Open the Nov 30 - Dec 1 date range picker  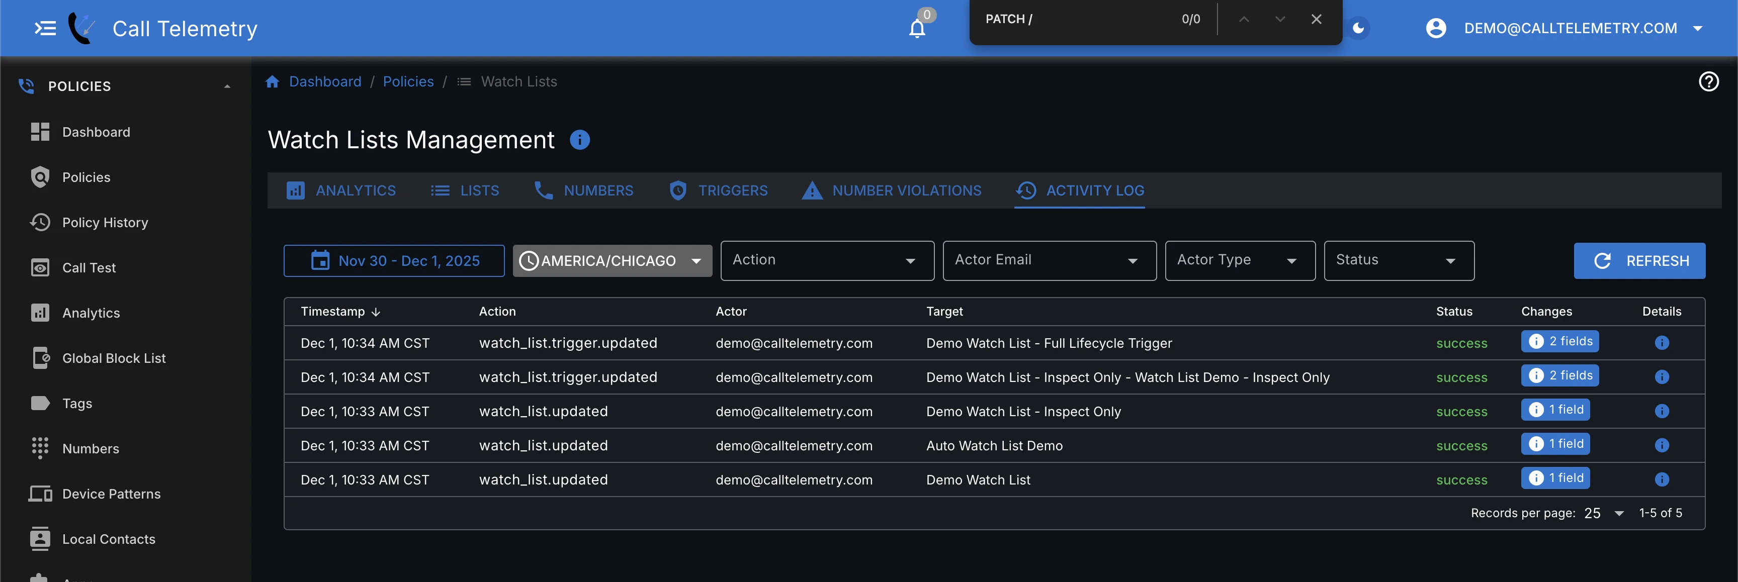(394, 261)
